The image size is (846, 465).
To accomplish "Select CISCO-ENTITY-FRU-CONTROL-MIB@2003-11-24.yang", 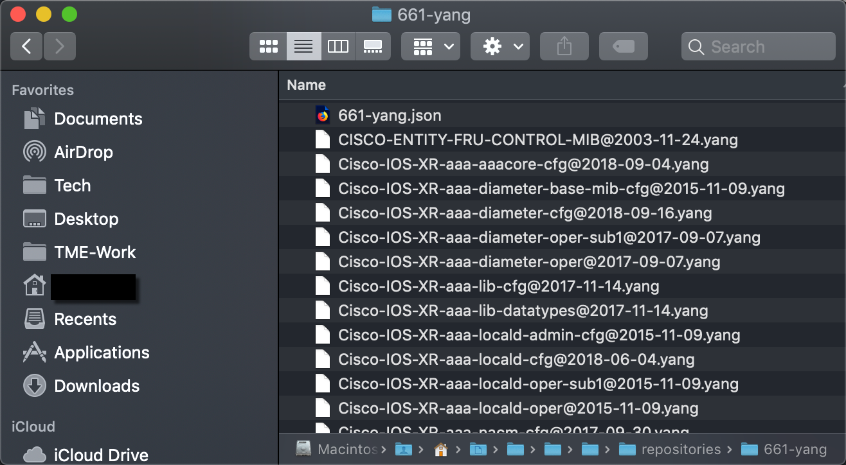I will 562,140.
